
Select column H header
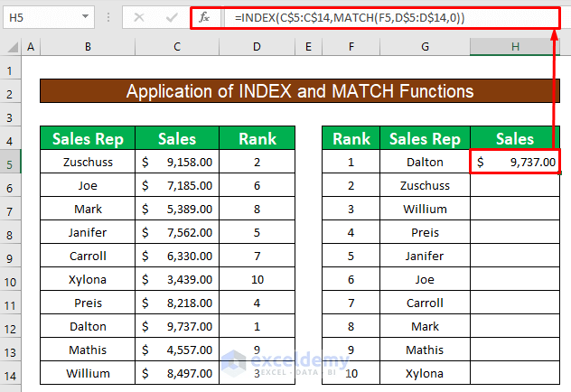pos(515,47)
